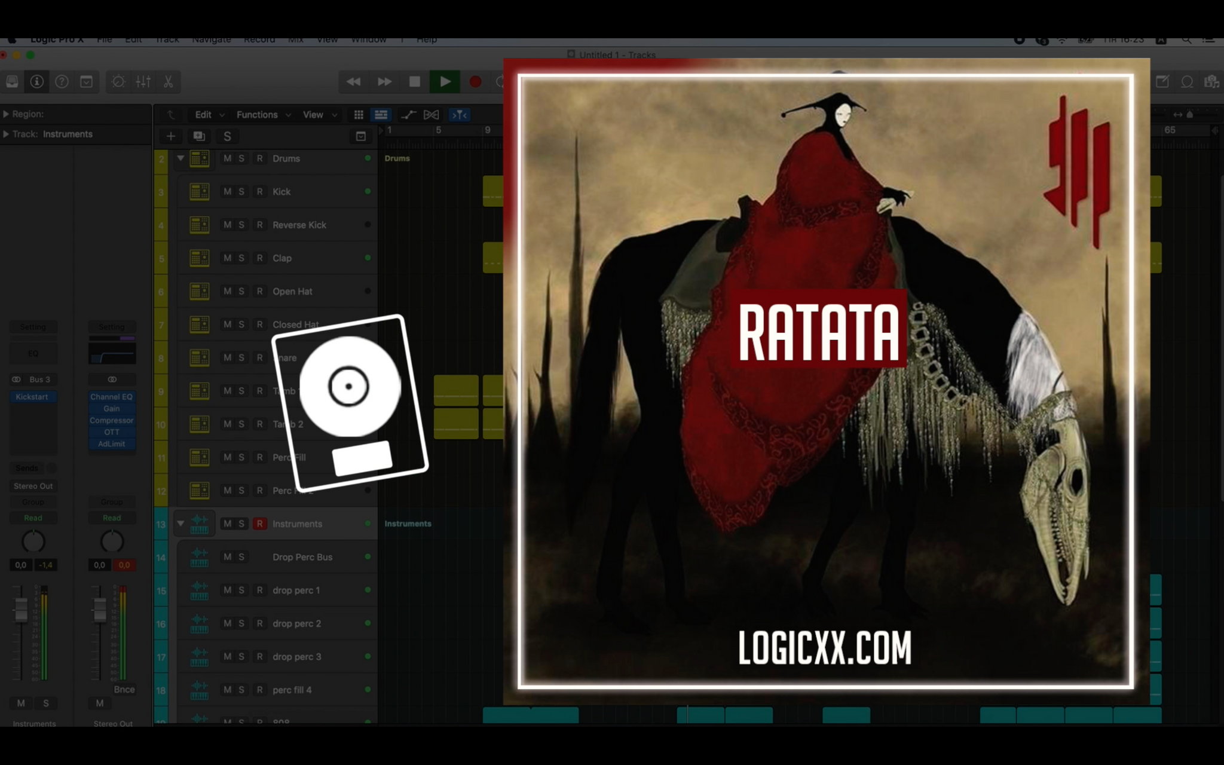Open the Window menu in menu bar
Screen dimensions: 1224x765
click(368, 39)
